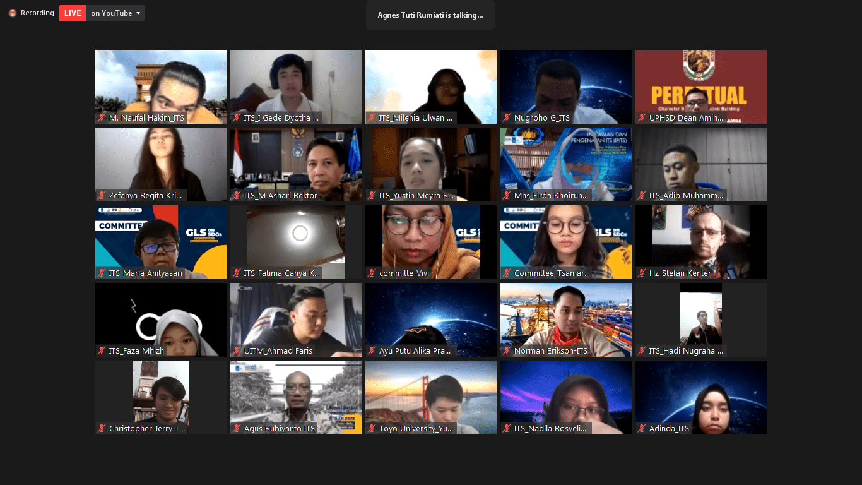This screenshot has height=485, width=862.
Task: Click the Zefanya Regita name label
Action: (145, 196)
